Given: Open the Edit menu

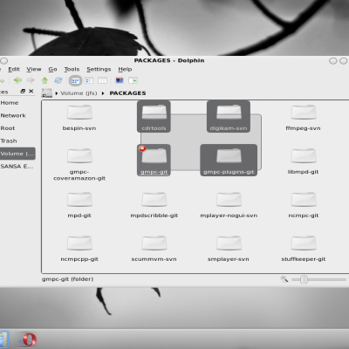Looking at the screenshot, I should 14,69.
